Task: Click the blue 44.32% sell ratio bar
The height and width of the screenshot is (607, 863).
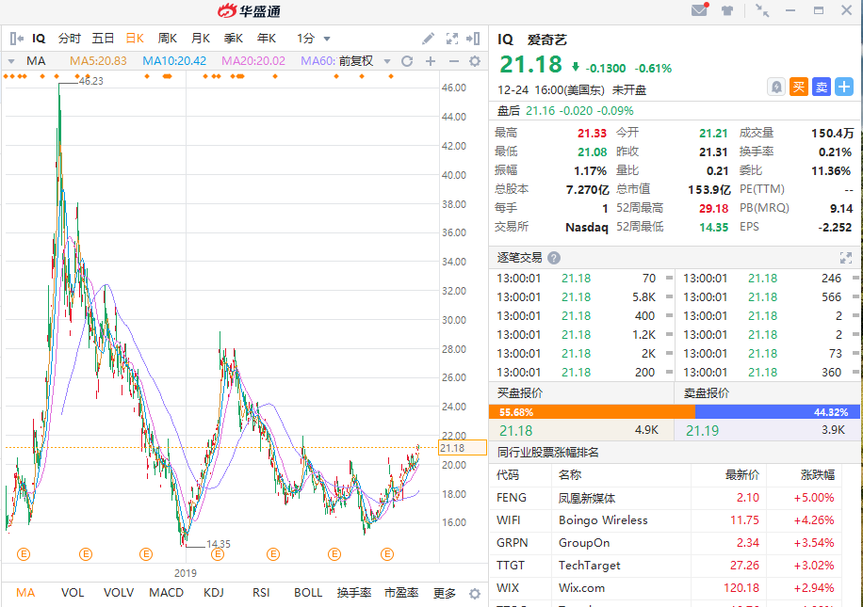Action: click(777, 412)
